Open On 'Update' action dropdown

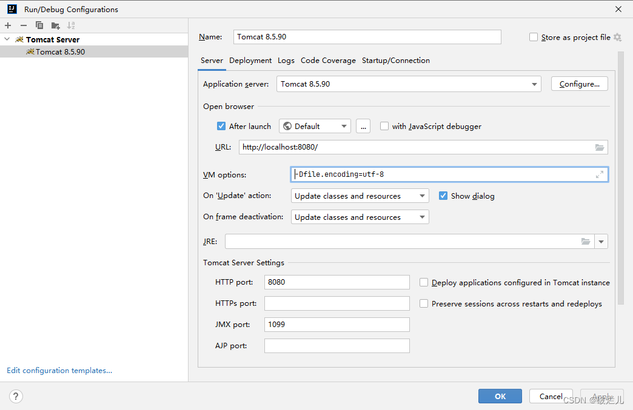coord(360,196)
